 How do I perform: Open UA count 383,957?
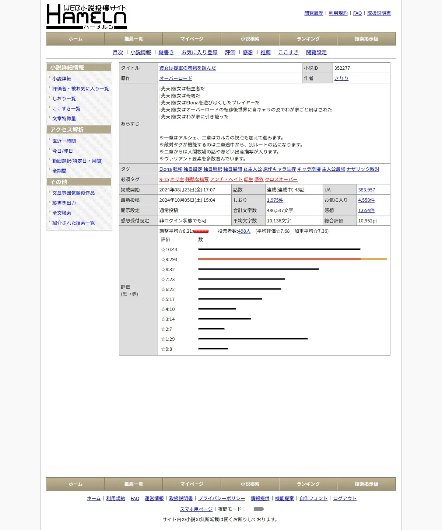pyautogui.click(x=366, y=190)
